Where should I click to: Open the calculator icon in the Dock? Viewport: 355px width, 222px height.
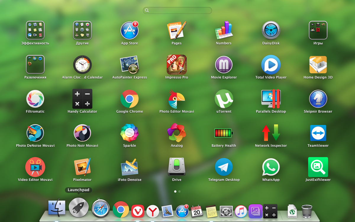[x=270, y=211]
